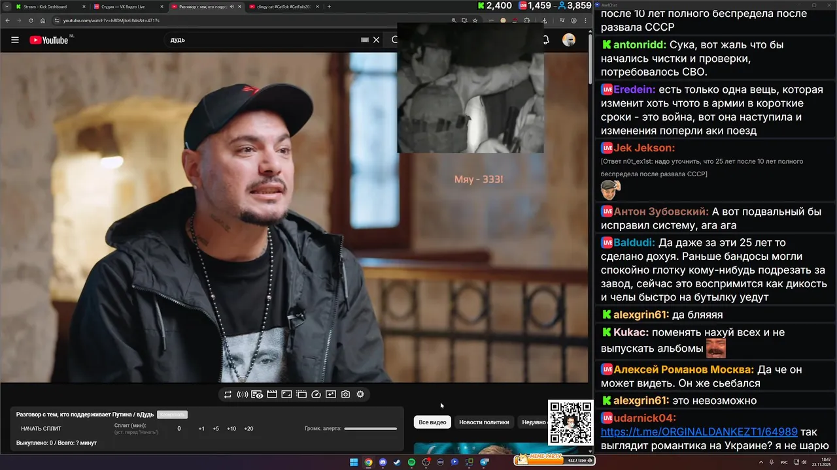
Task: Open Chrome from the taskbar
Action: (x=368, y=462)
